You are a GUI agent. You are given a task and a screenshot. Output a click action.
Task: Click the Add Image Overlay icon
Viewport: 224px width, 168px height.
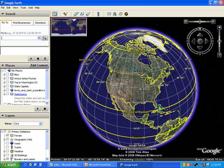tap(88, 14)
